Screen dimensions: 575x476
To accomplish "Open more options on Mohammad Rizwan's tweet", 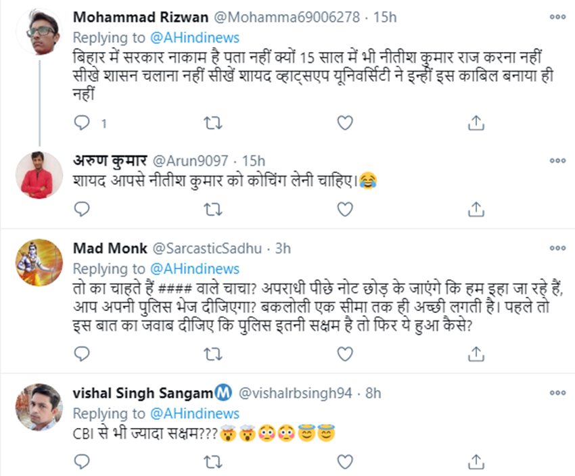I will pos(557,18).
